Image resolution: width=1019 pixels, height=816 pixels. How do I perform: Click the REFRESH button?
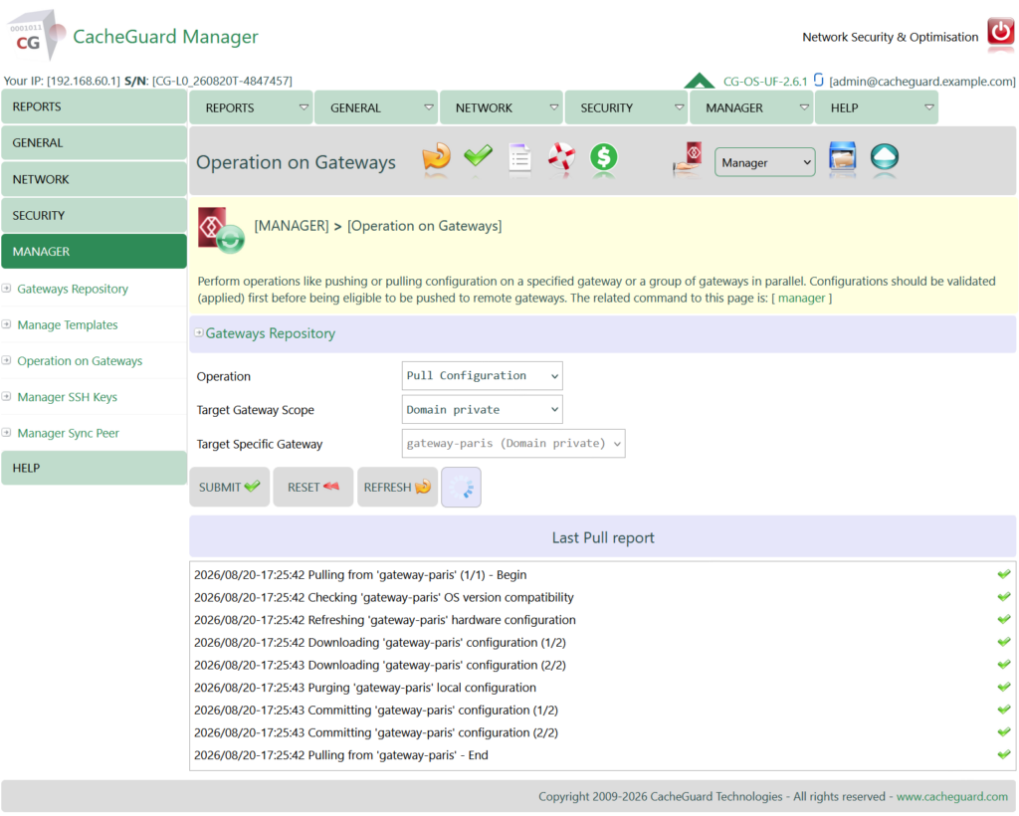point(397,488)
